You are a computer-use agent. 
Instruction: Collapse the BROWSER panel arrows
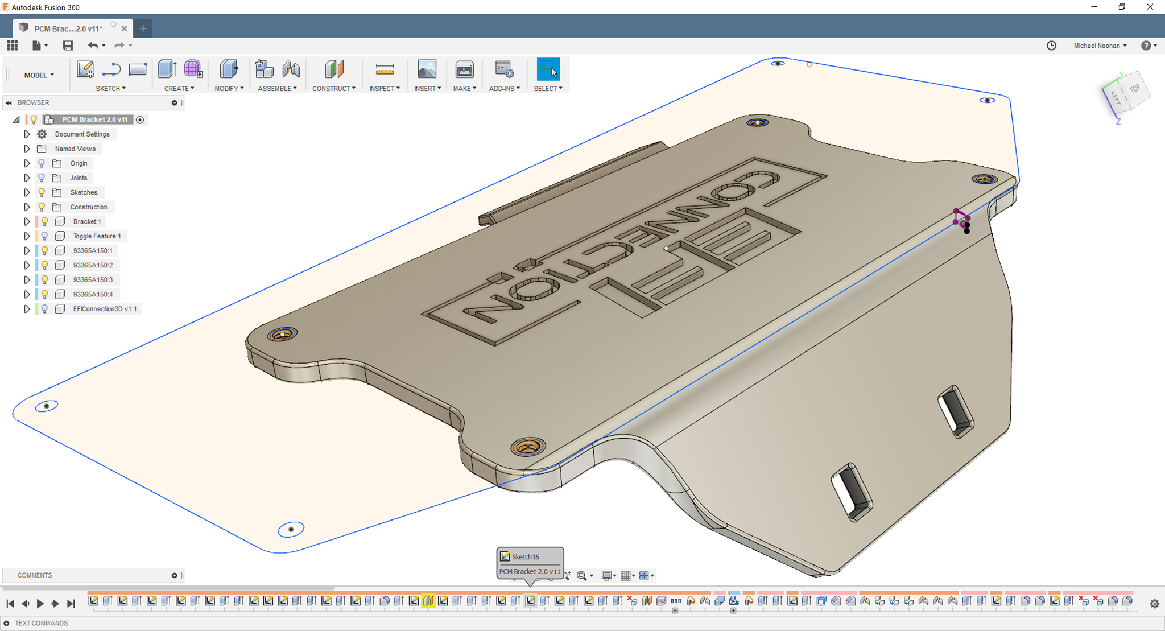[9, 102]
